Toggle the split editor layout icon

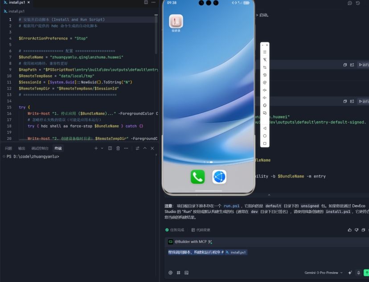pyautogui.click(x=146, y=3)
